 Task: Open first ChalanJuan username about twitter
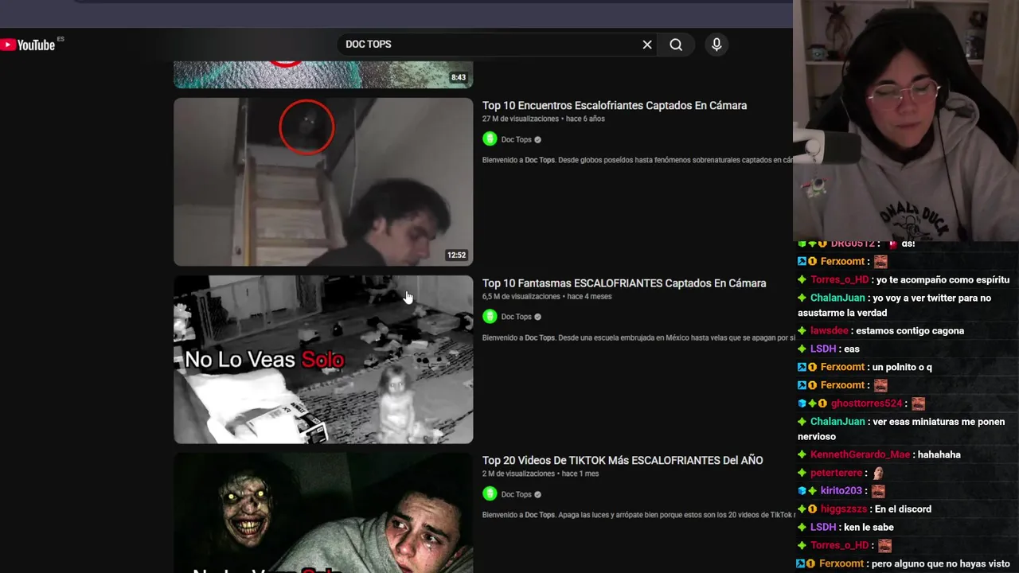(x=837, y=298)
